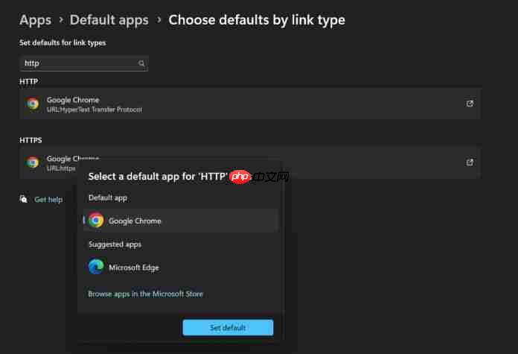518x354 pixels.
Task: Choose Microsoft Edge from Suggested apps
Action: (179, 267)
